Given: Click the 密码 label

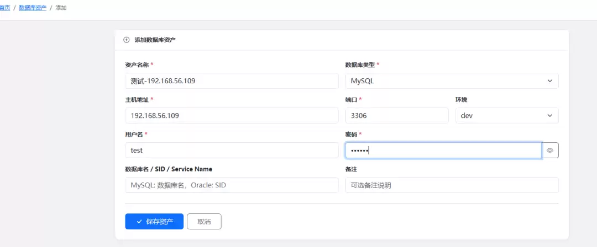Looking at the screenshot, I should tap(351, 134).
